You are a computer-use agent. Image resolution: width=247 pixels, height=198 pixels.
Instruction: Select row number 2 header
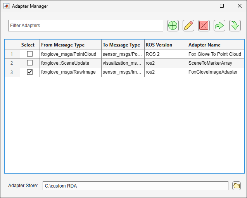point(12,63)
